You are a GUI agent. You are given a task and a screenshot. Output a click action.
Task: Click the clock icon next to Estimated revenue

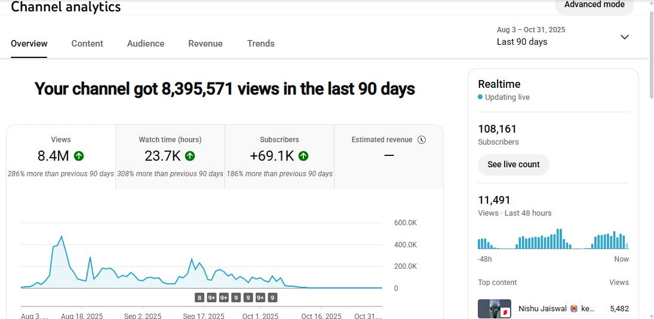point(422,140)
